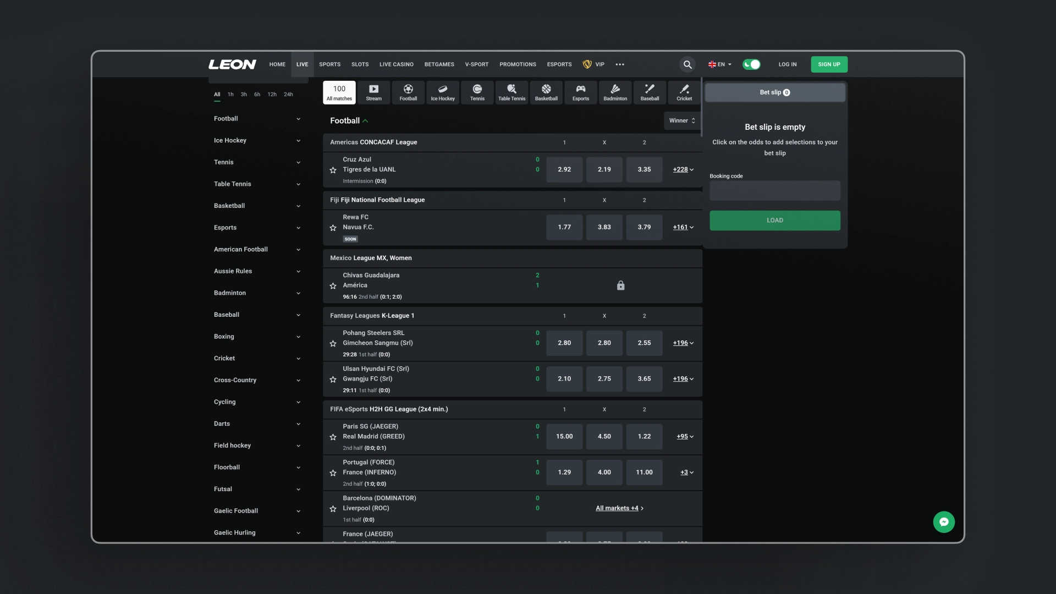Viewport: 1056px width, 594px height.
Task: Favorite the Portugal (FORCE) match star
Action: pyautogui.click(x=333, y=473)
